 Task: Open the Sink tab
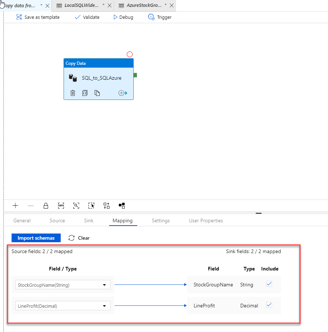tap(89, 220)
